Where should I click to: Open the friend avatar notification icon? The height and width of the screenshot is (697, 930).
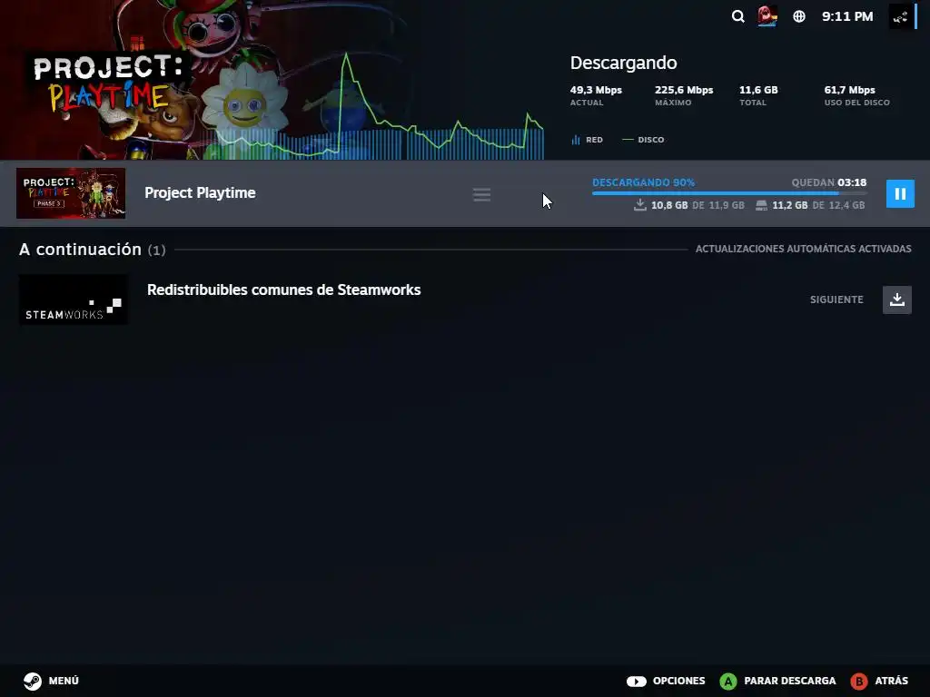[x=767, y=16]
